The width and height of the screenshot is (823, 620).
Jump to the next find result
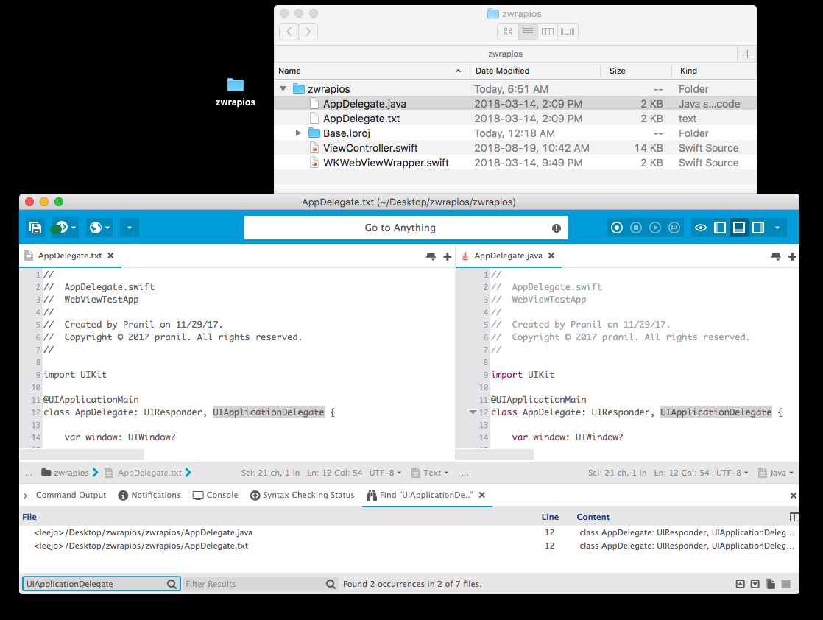coord(755,583)
